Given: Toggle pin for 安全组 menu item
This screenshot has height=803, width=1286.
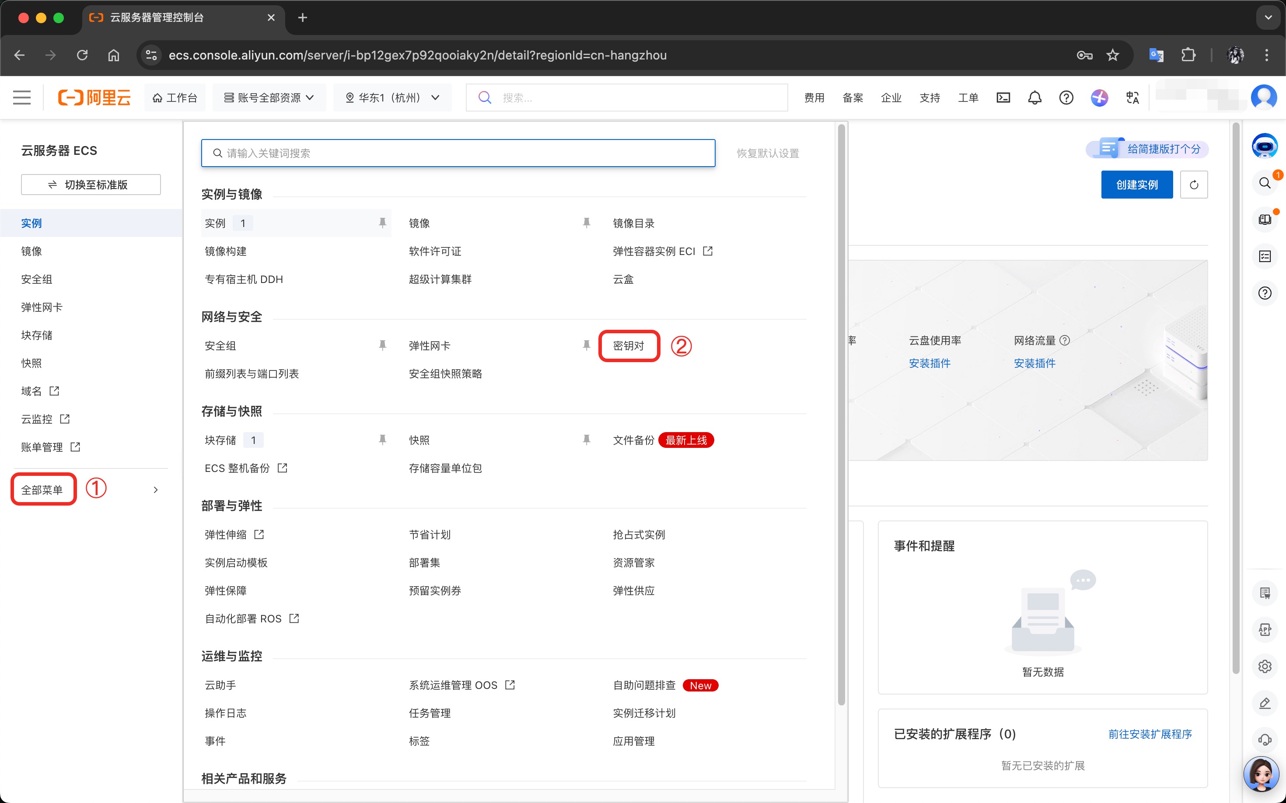Looking at the screenshot, I should [382, 346].
